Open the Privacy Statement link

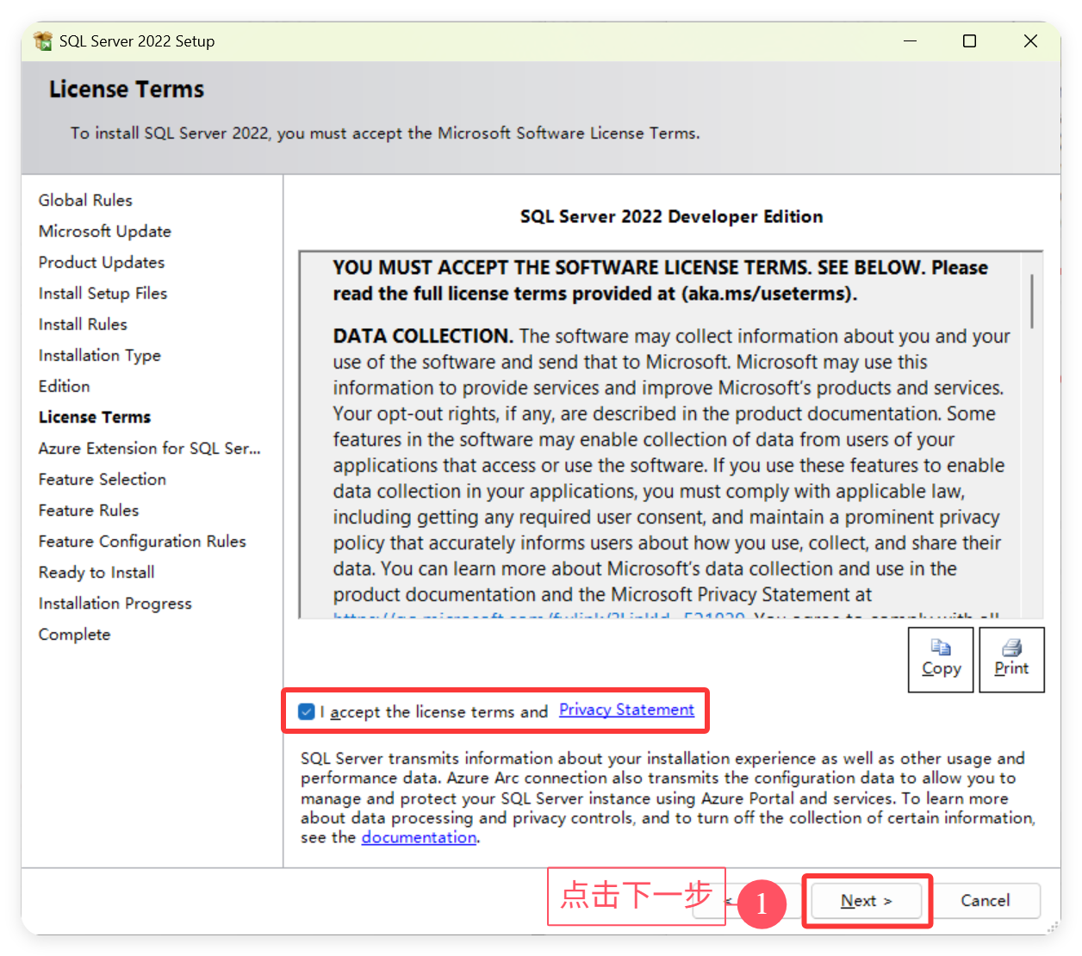point(626,710)
